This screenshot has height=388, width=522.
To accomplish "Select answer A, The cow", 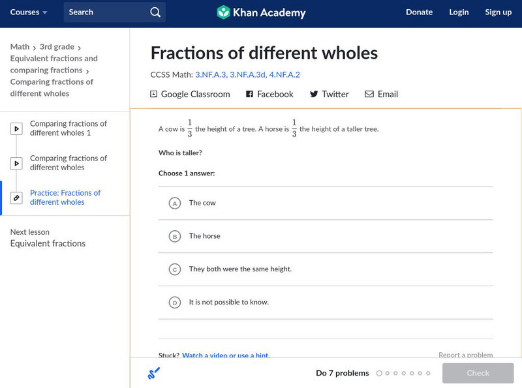I will tap(174, 203).
